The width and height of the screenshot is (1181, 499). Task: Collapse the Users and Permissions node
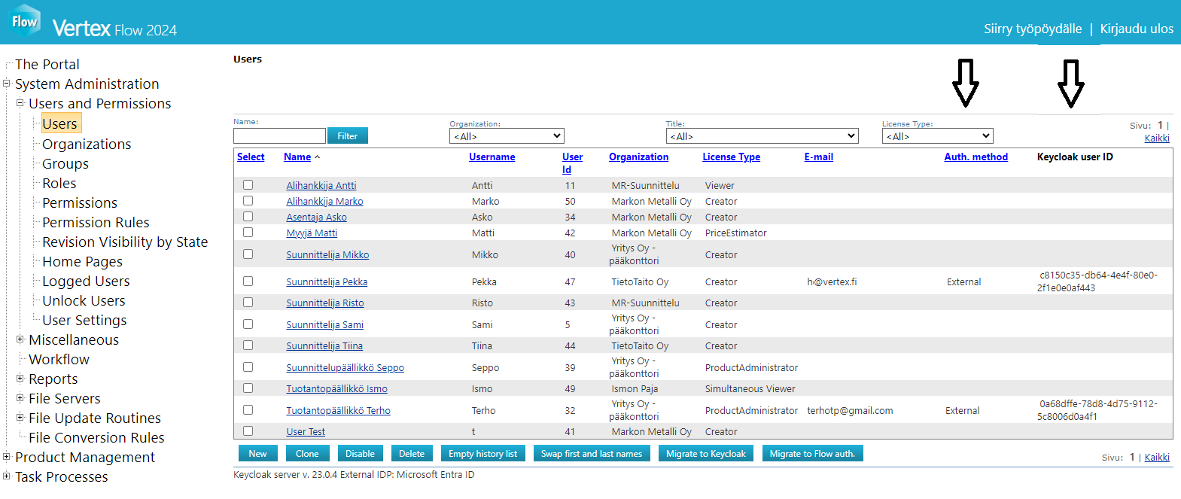point(20,103)
